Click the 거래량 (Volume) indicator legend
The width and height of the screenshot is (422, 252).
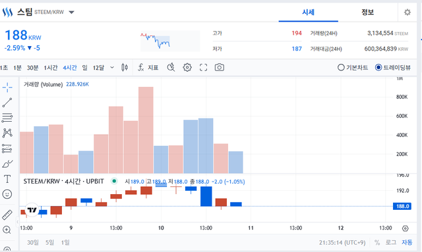(43, 84)
